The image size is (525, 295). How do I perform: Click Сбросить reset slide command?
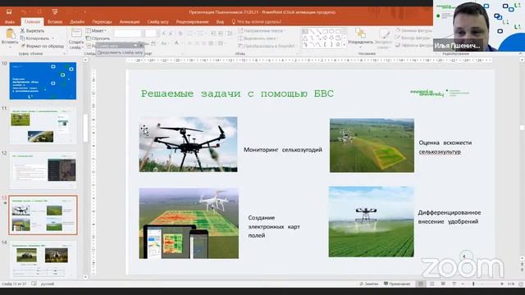point(98,39)
